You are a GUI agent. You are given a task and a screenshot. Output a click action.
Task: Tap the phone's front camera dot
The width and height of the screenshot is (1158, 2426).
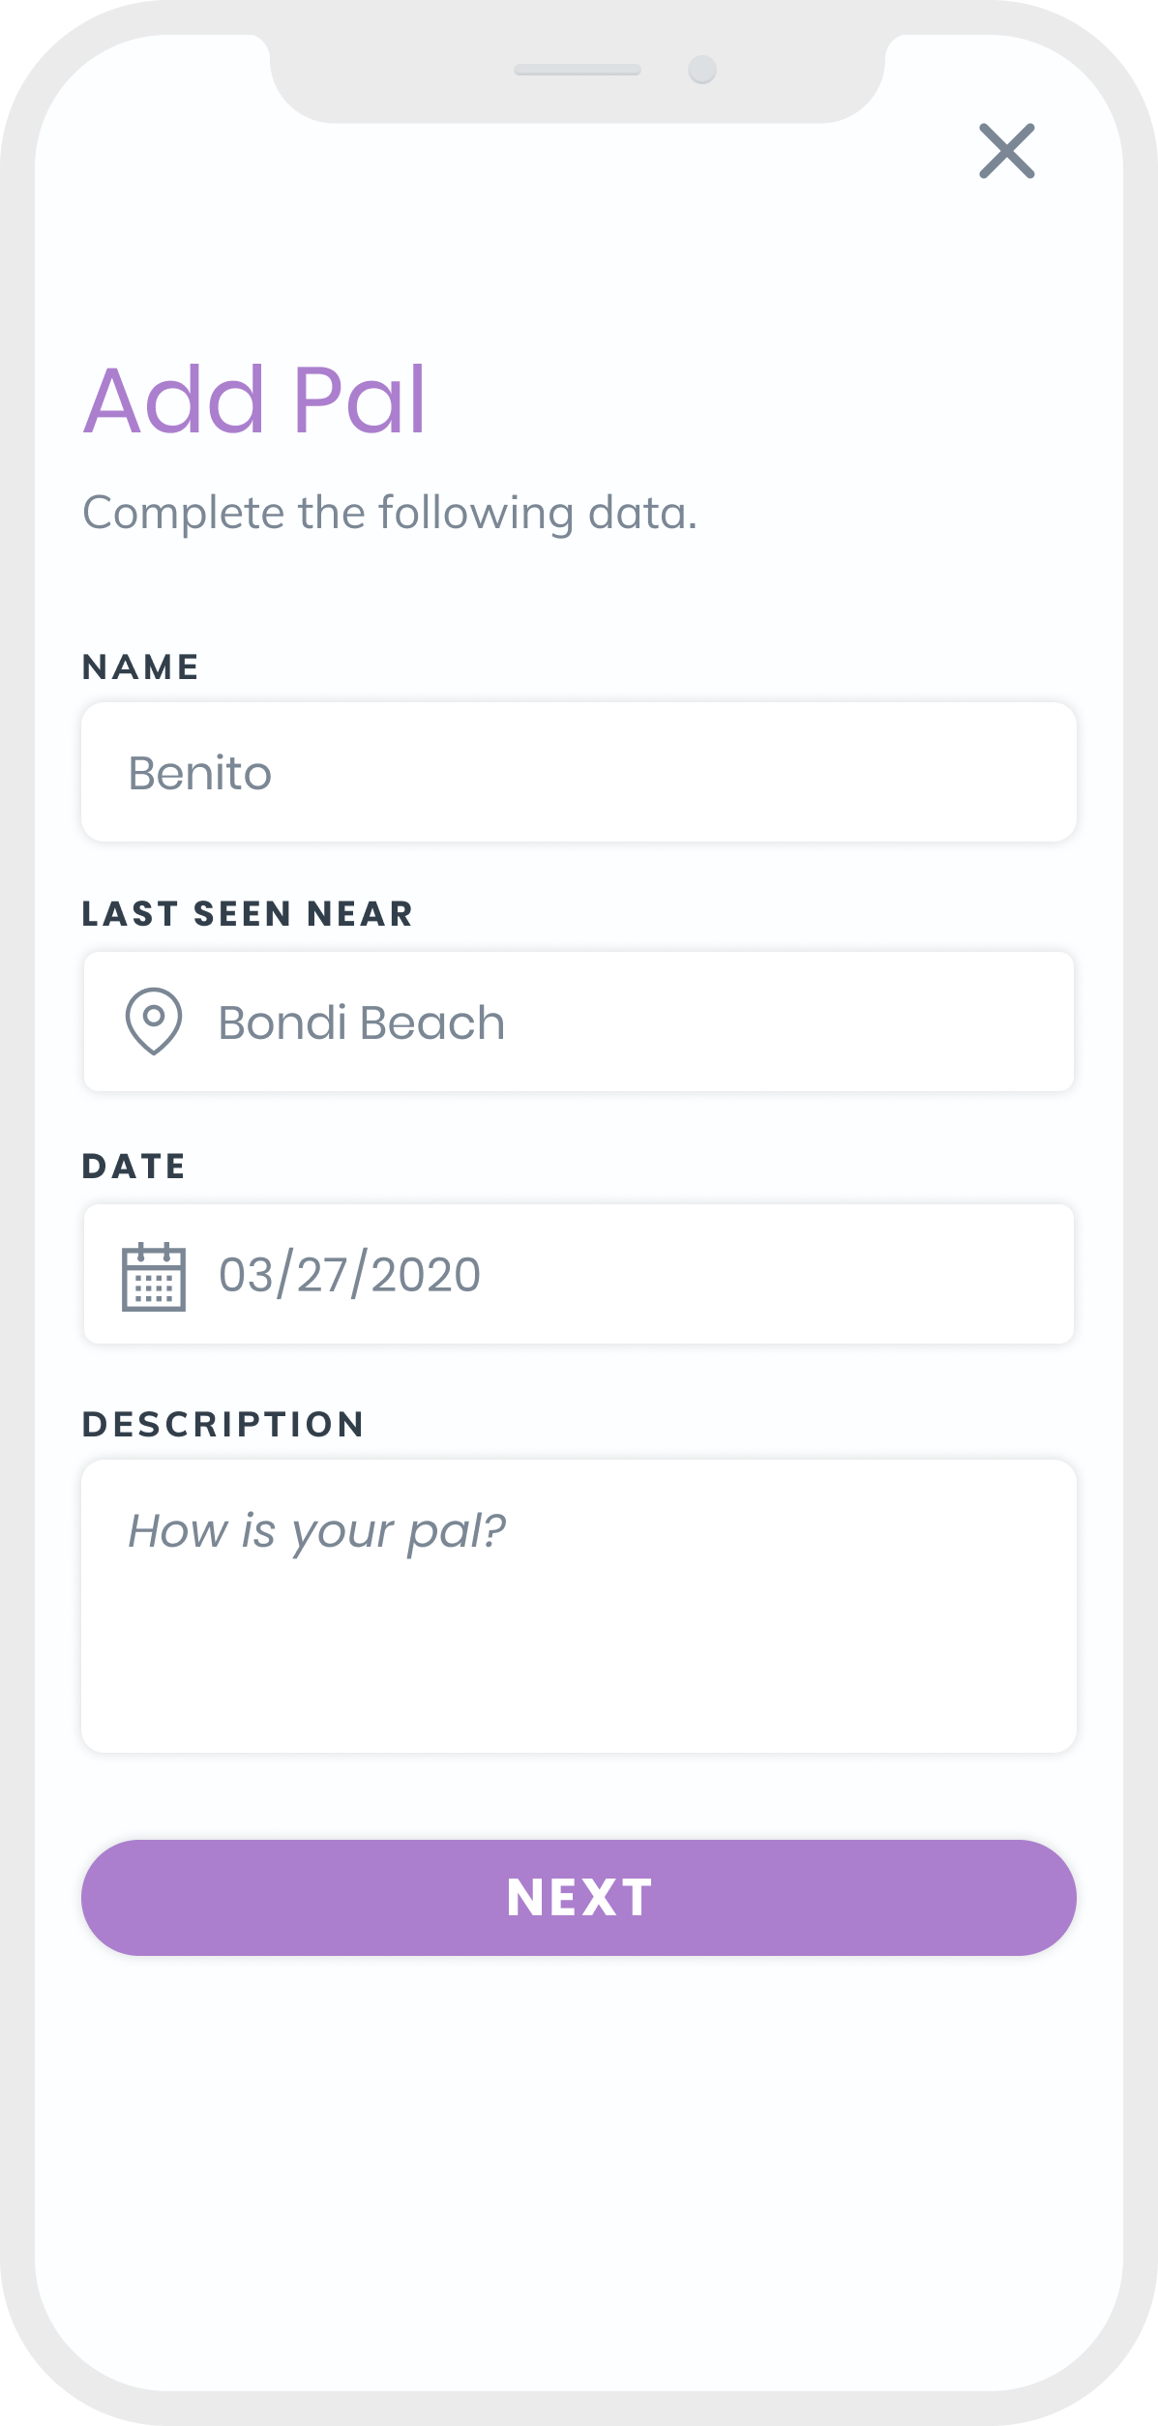(702, 70)
